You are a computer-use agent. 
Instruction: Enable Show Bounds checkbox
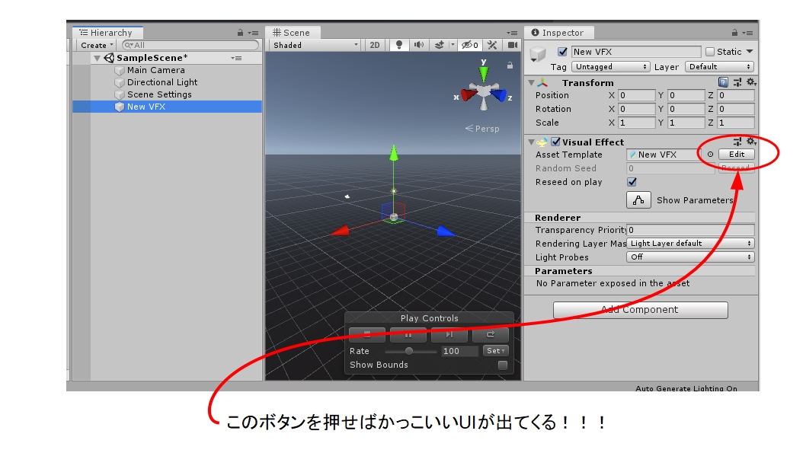click(x=503, y=365)
